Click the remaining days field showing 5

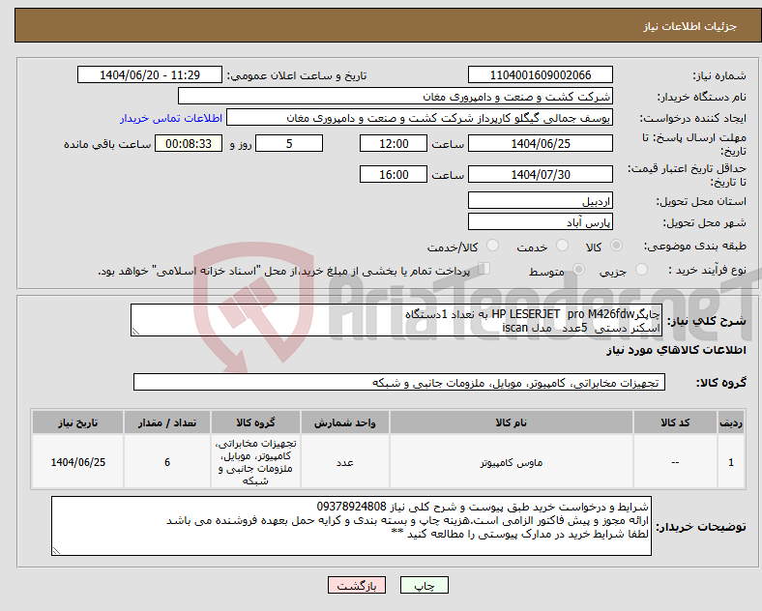click(289, 143)
